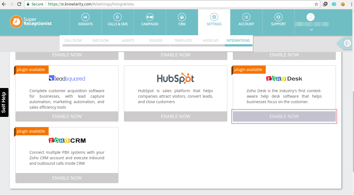The image size is (354, 195).
Task: Enable the HubSpot integration
Action: [x=176, y=116]
